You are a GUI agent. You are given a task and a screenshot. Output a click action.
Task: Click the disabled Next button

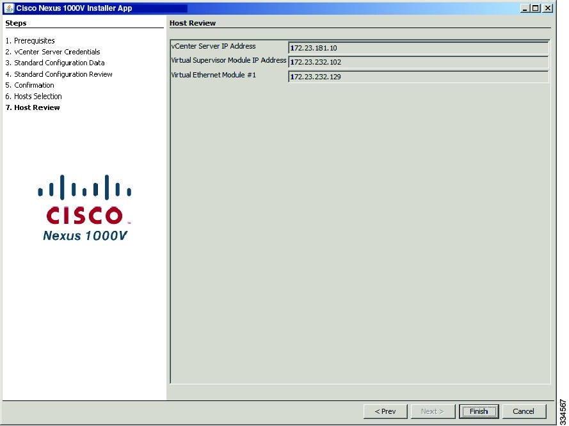pos(433,411)
